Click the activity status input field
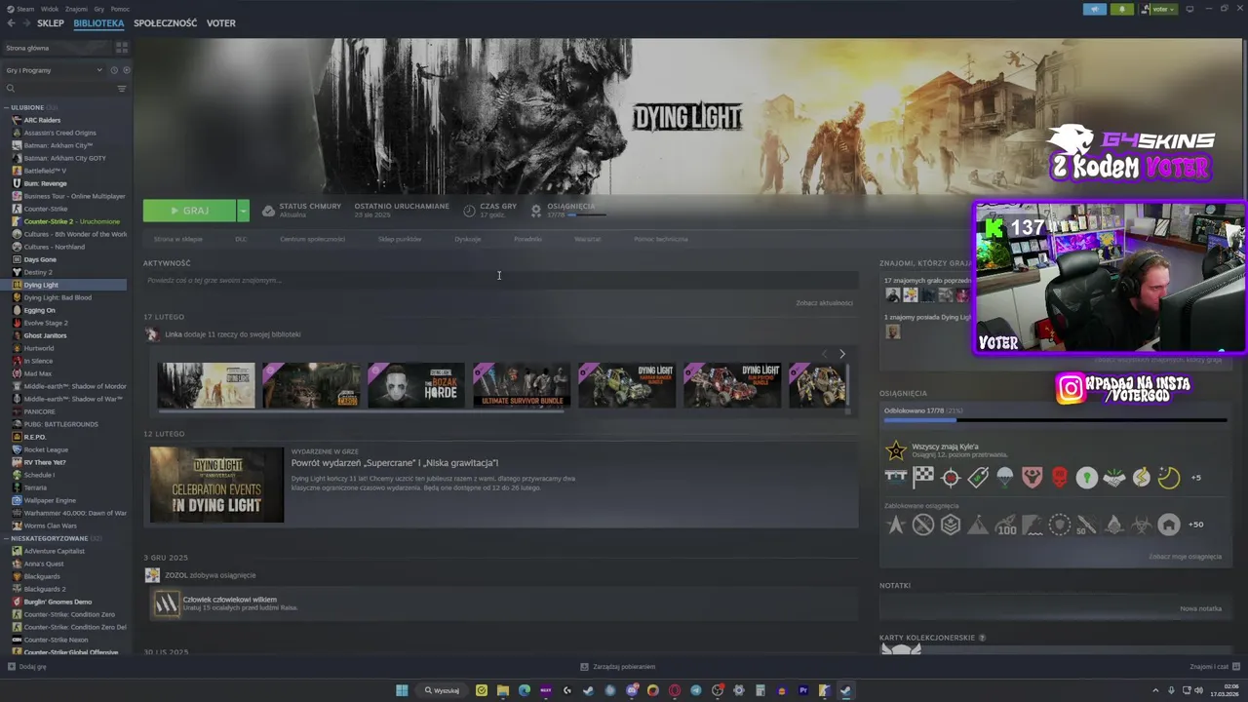This screenshot has height=702, width=1248. (x=500, y=280)
